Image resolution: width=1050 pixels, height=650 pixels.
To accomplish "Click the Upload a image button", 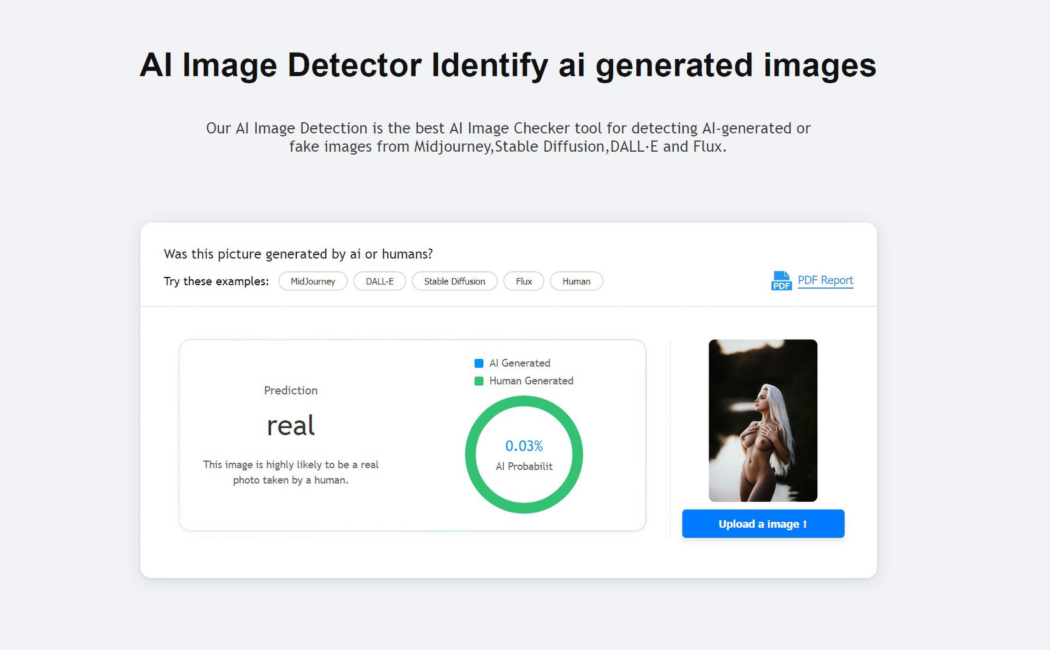I will point(763,524).
